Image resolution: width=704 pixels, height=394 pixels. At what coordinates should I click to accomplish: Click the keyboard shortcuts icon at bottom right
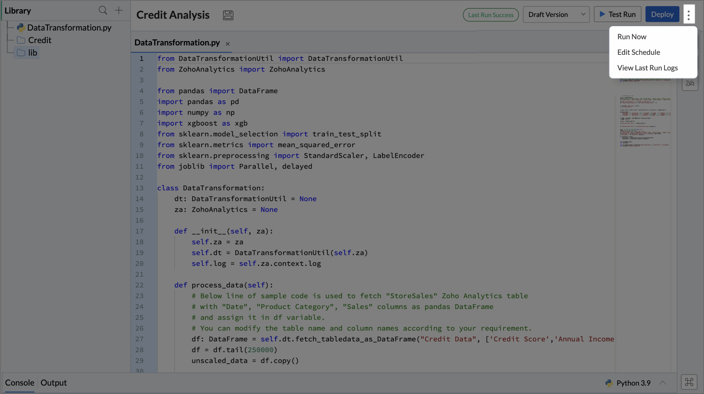pos(689,382)
